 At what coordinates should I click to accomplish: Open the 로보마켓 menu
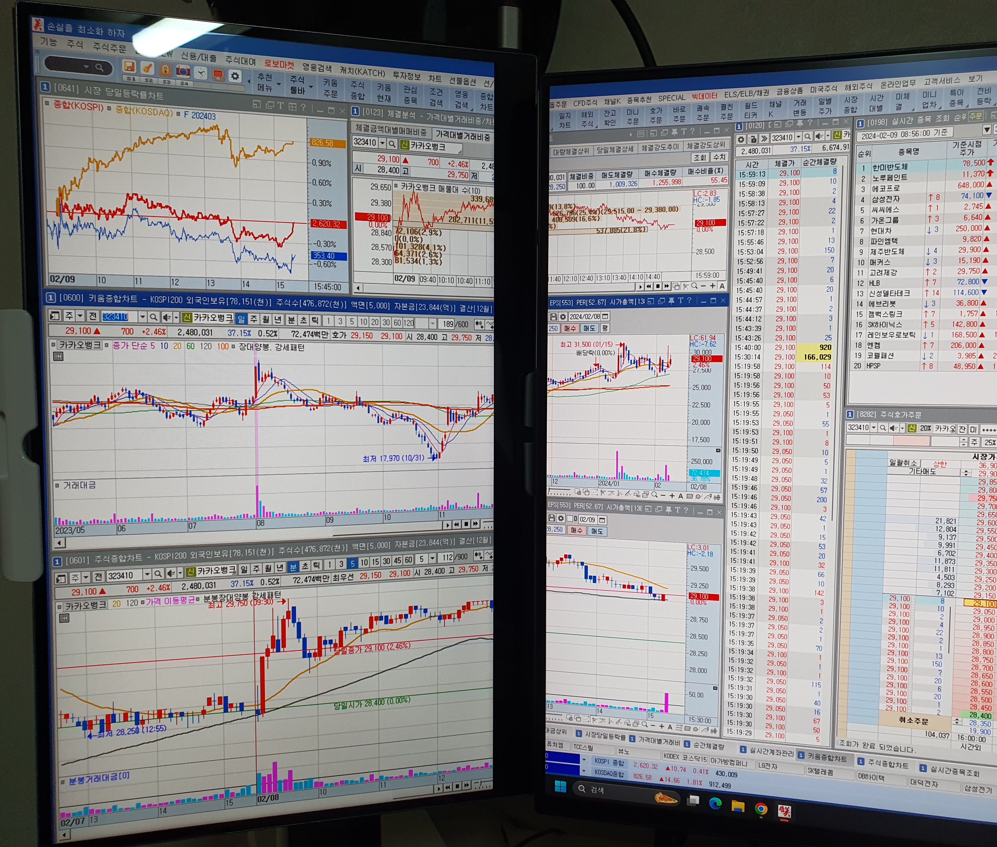[x=280, y=64]
